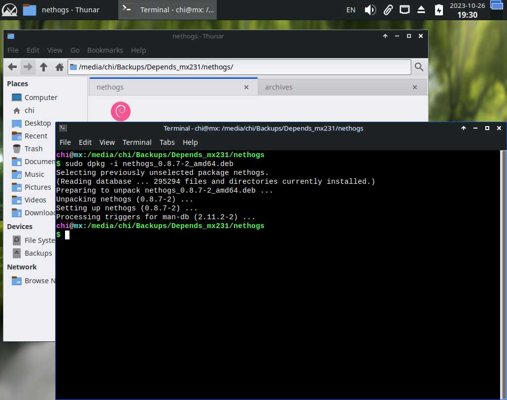The width and height of the screenshot is (507, 400).
Task: Click Thunar forward navigation arrow
Action: (x=28, y=67)
